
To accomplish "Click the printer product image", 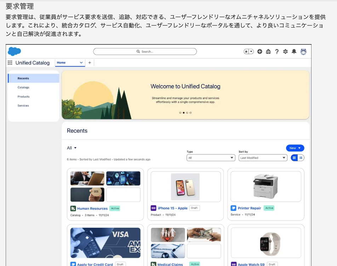I will coord(265,186).
